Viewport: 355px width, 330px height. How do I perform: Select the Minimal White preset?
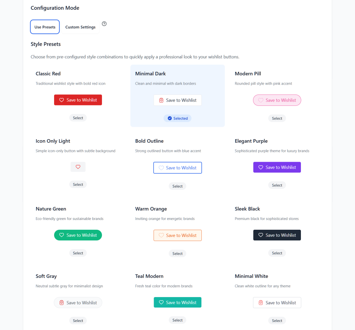tap(277, 320)
